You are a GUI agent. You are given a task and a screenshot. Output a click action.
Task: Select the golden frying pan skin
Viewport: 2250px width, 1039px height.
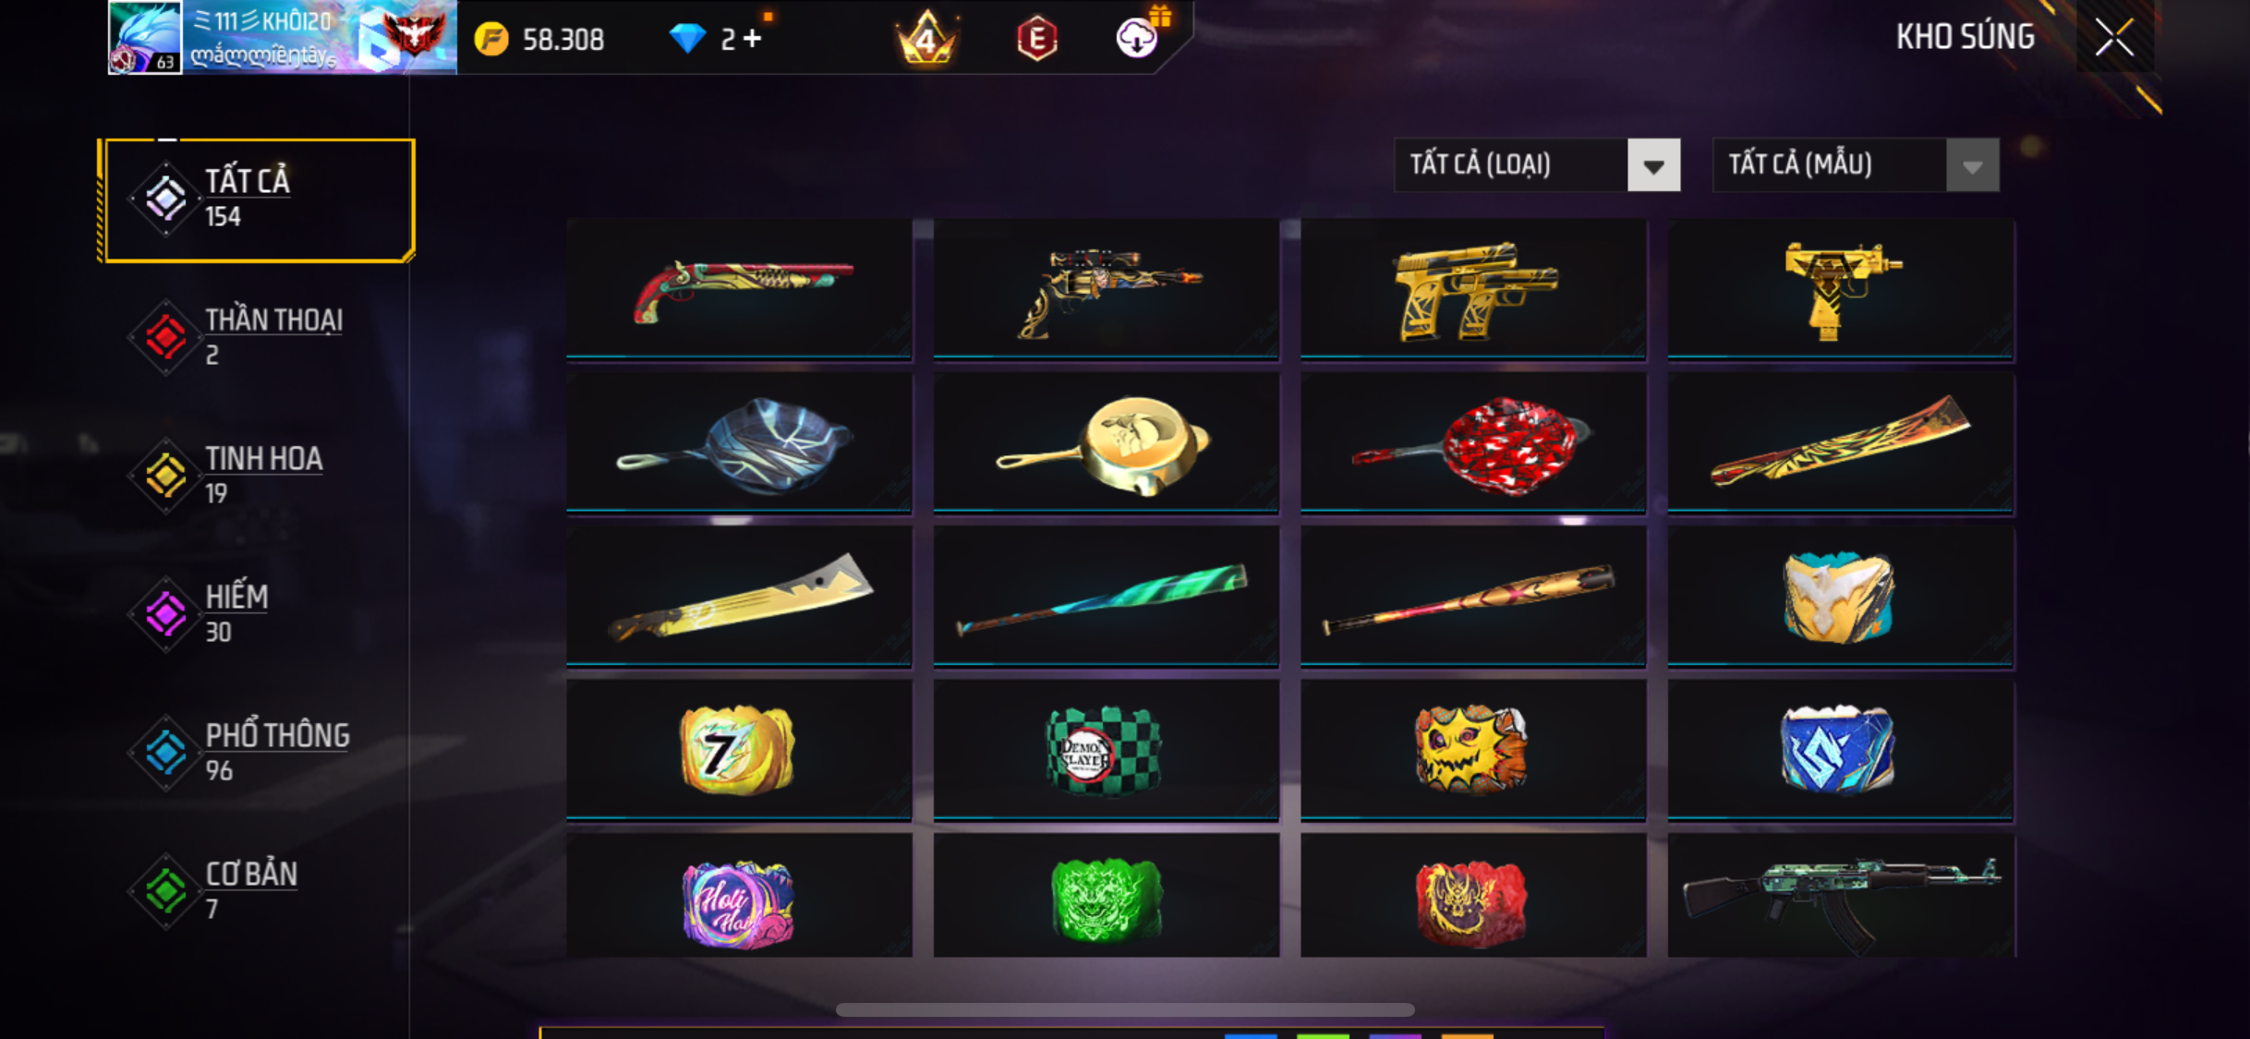click(1106, 443)
